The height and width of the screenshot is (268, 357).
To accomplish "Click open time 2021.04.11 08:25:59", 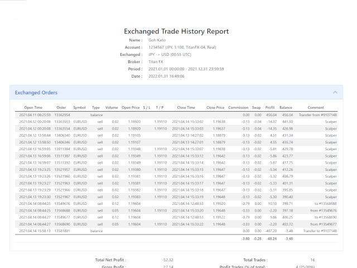I will pyautogui.click(x=35, y=115).
